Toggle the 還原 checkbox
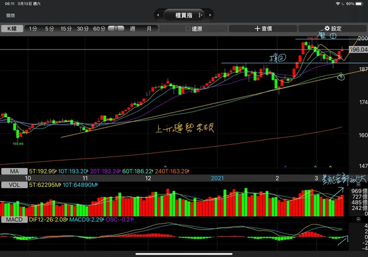Image resolution: width=368 pixels, height=257 pixels. 188,29
